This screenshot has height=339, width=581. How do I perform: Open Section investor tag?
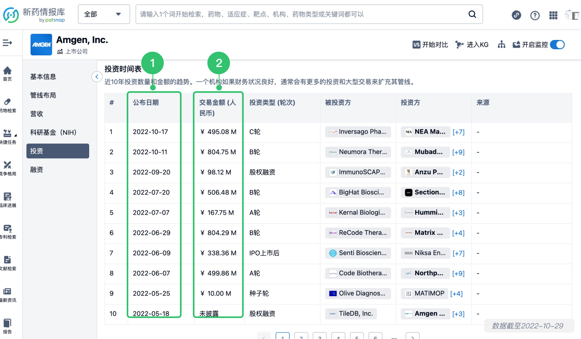coord(425,193)
